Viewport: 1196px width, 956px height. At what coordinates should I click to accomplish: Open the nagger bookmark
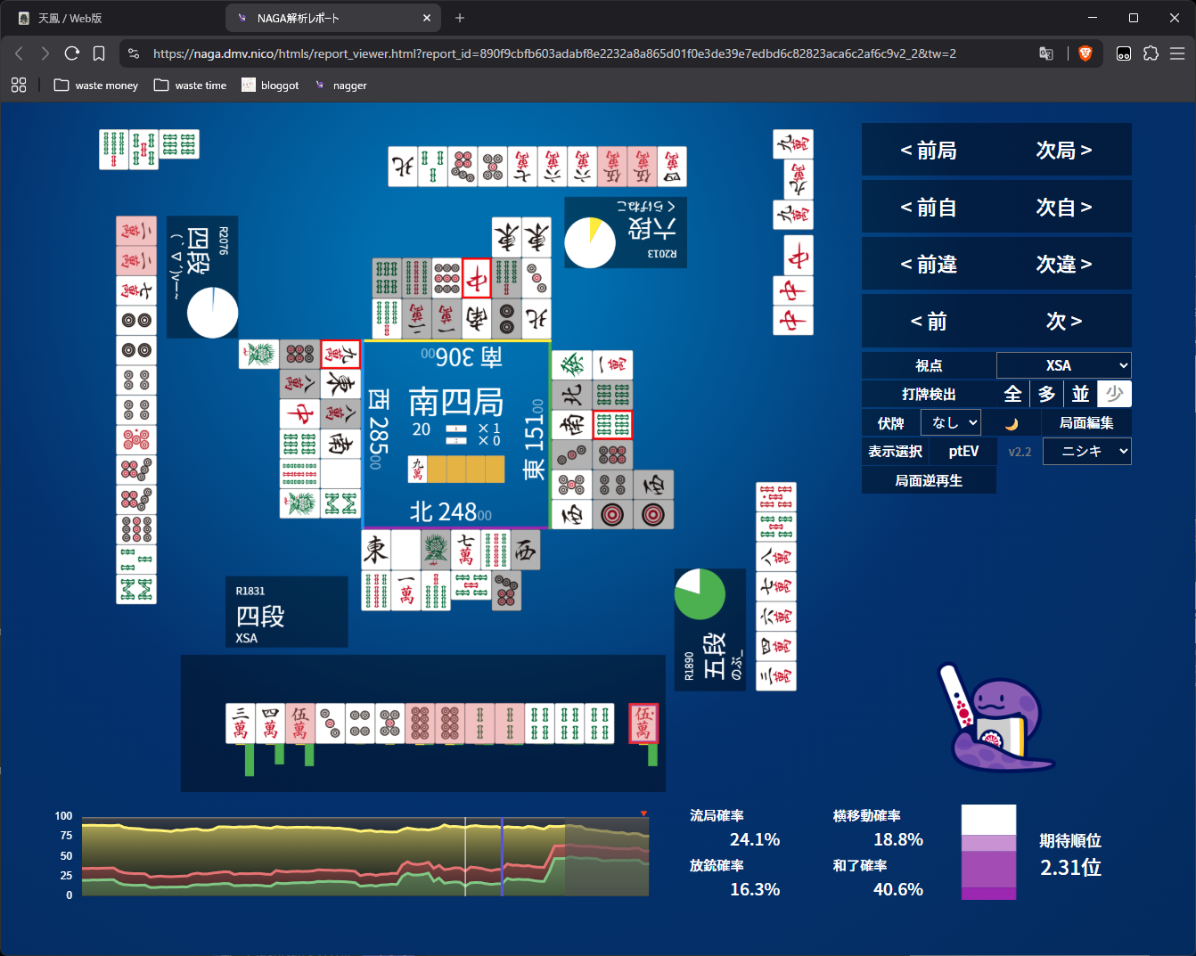[x=341, y=86]
